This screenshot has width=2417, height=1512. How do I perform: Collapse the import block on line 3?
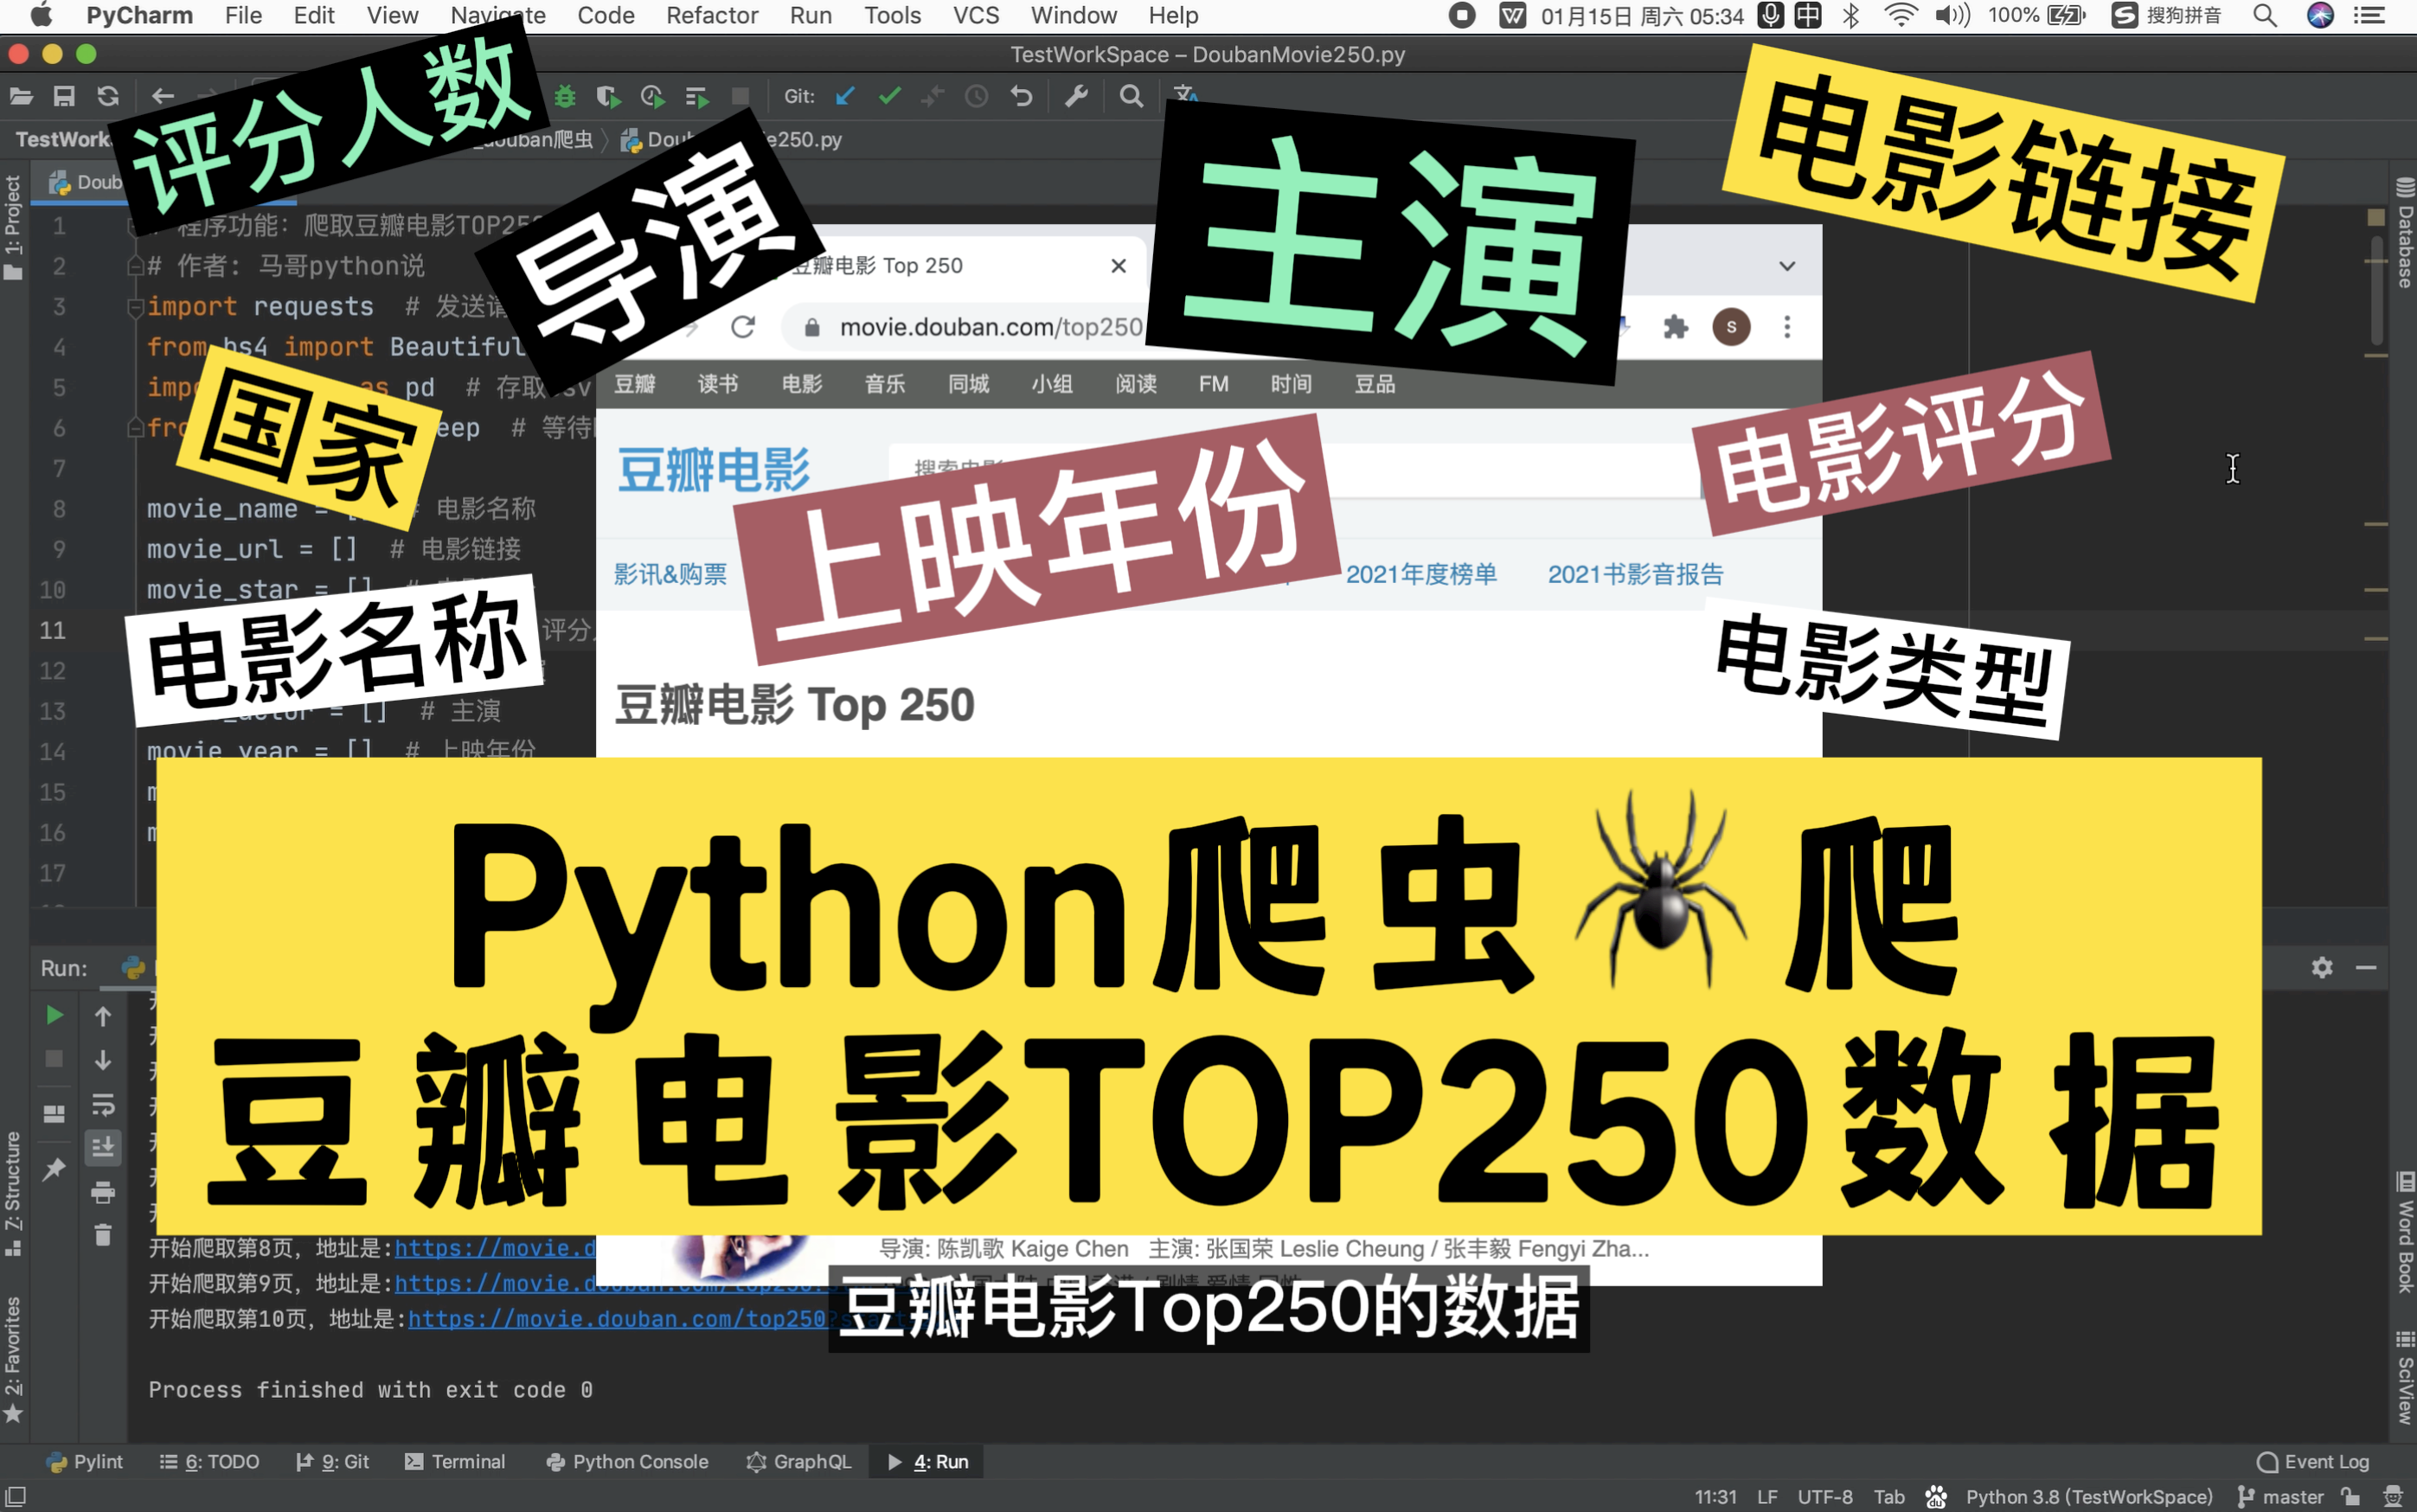(135, 307)
